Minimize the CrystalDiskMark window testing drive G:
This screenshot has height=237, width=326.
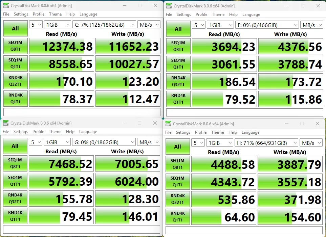[x=124, y=123]
